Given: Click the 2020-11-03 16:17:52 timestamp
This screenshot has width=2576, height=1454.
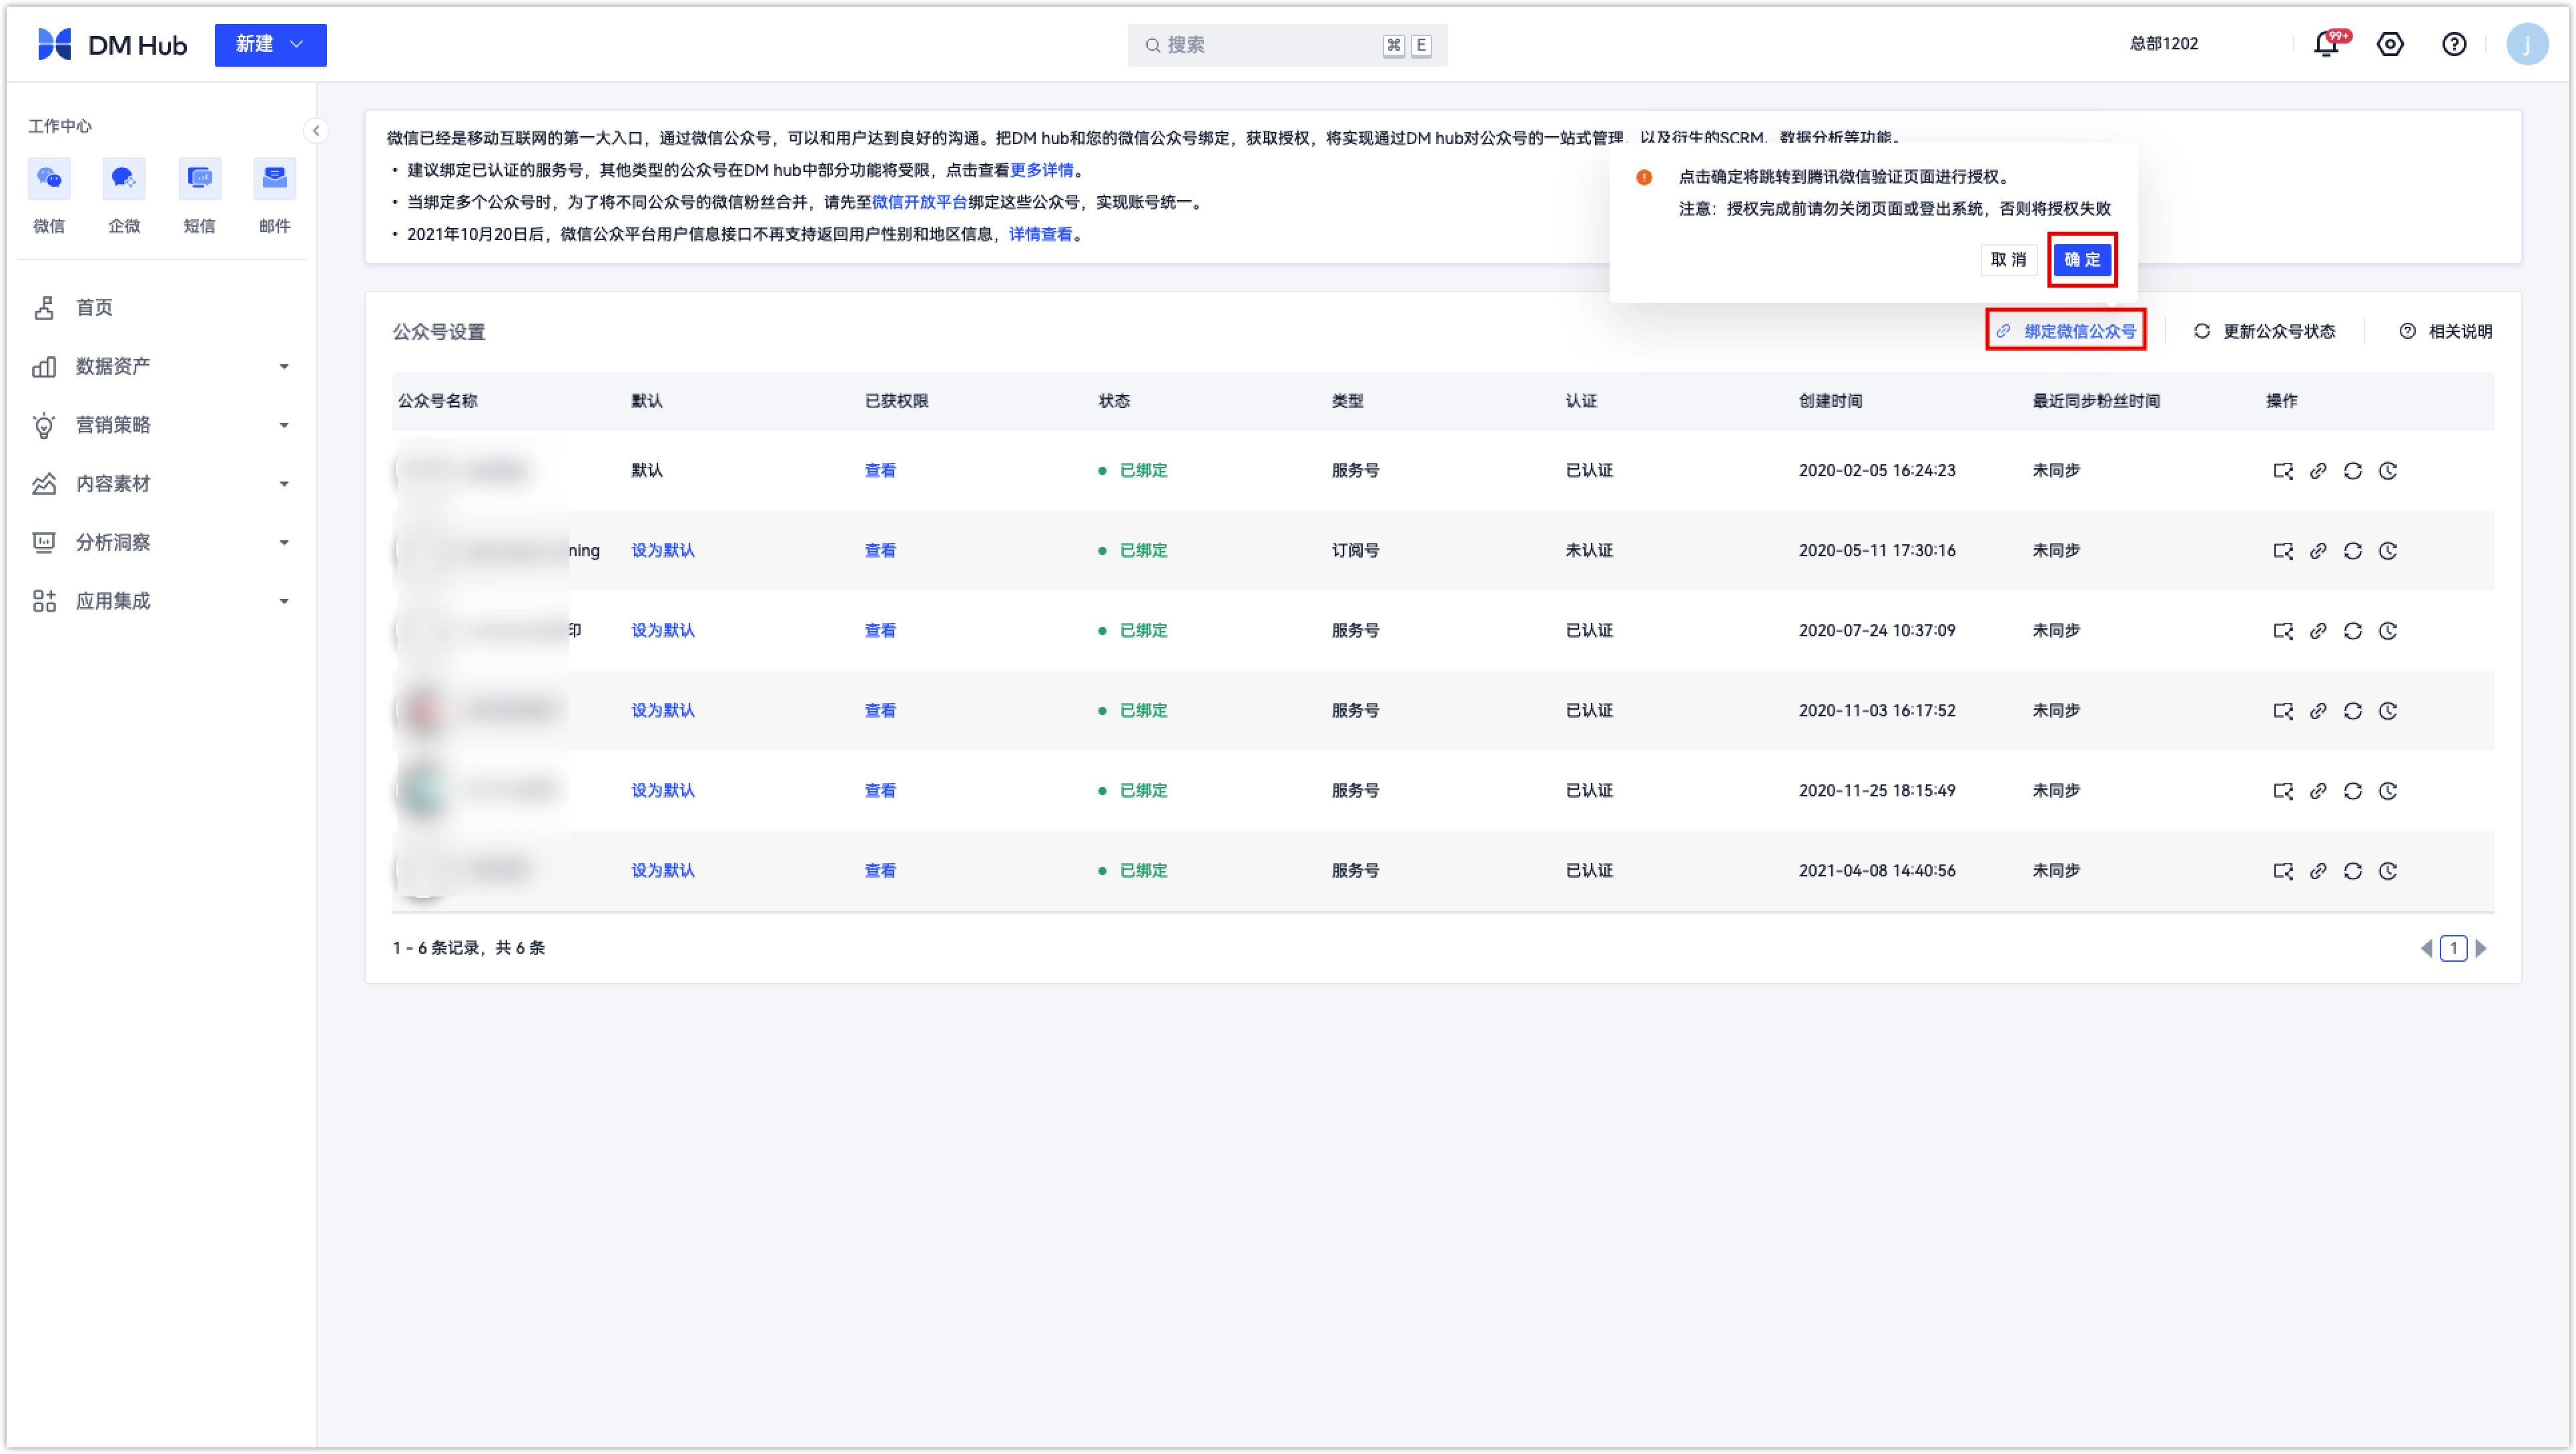Looking at the screenshot, I should 1877,710.
